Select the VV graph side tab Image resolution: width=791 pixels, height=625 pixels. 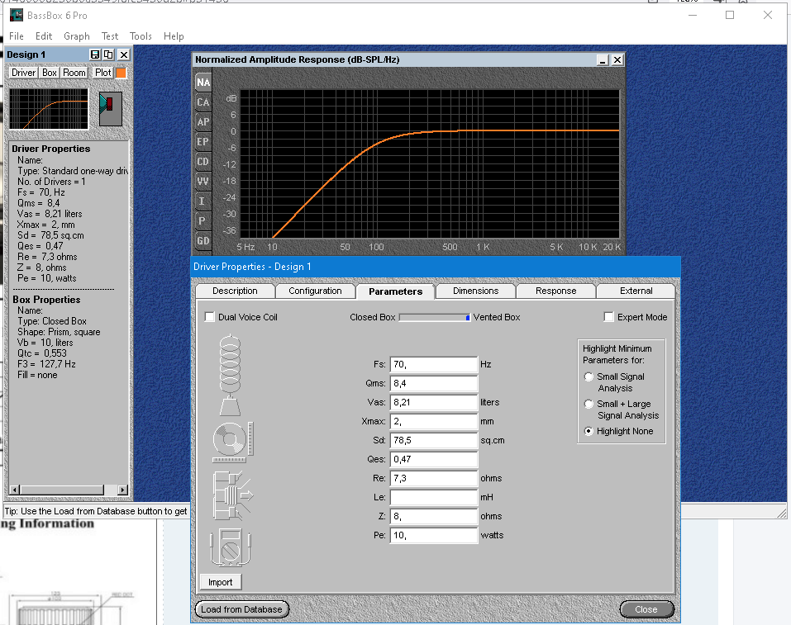click(203, 182)
